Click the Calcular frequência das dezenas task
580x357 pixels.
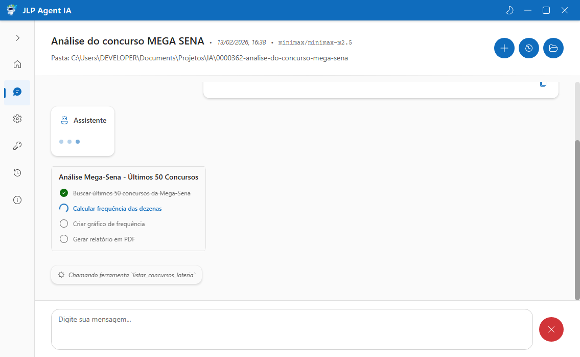tap(117, 209)
